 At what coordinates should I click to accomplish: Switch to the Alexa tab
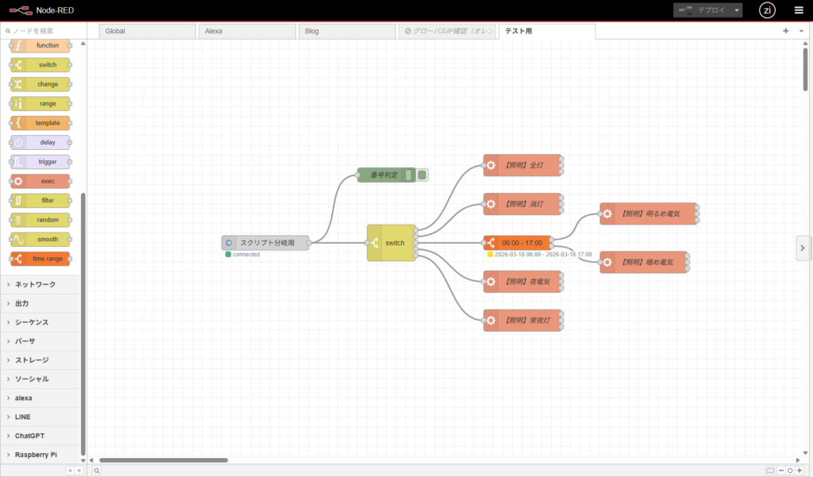tap(246, 31)
